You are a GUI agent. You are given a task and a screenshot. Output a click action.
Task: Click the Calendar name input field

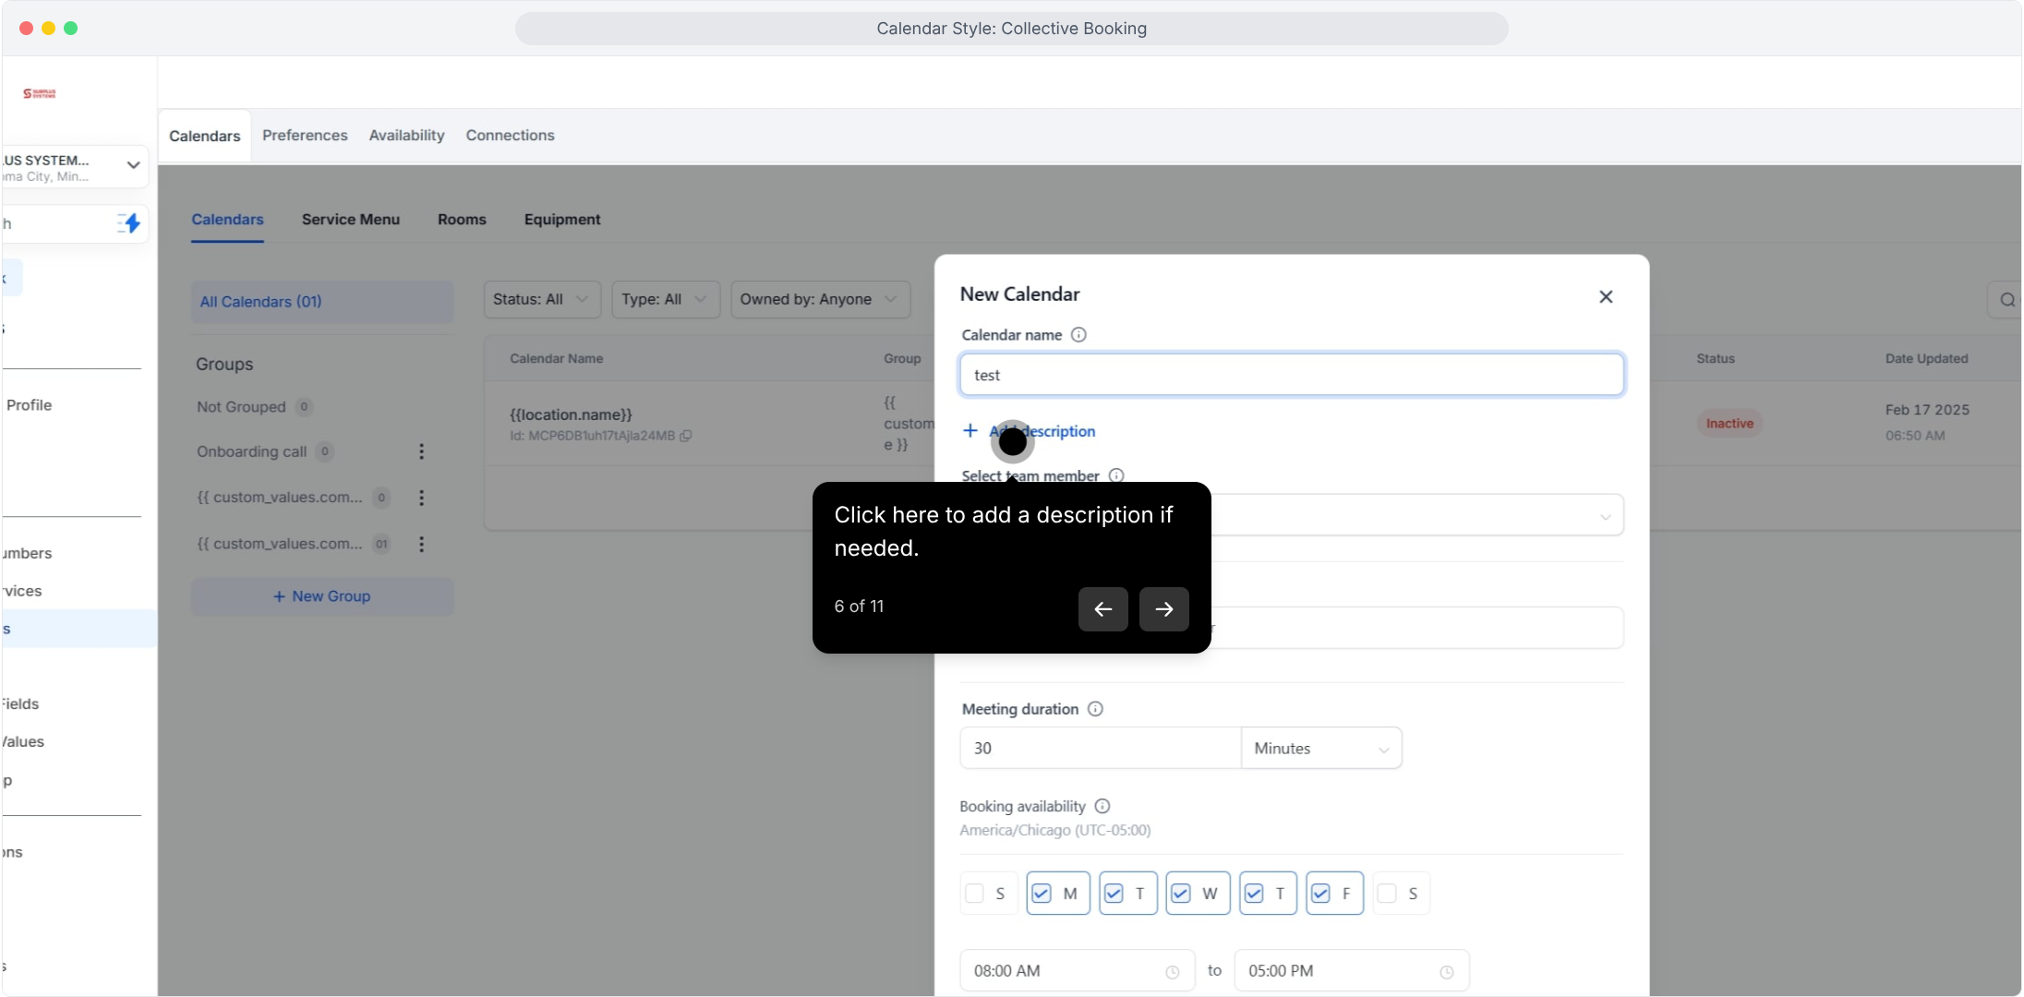pos(1291,375)
